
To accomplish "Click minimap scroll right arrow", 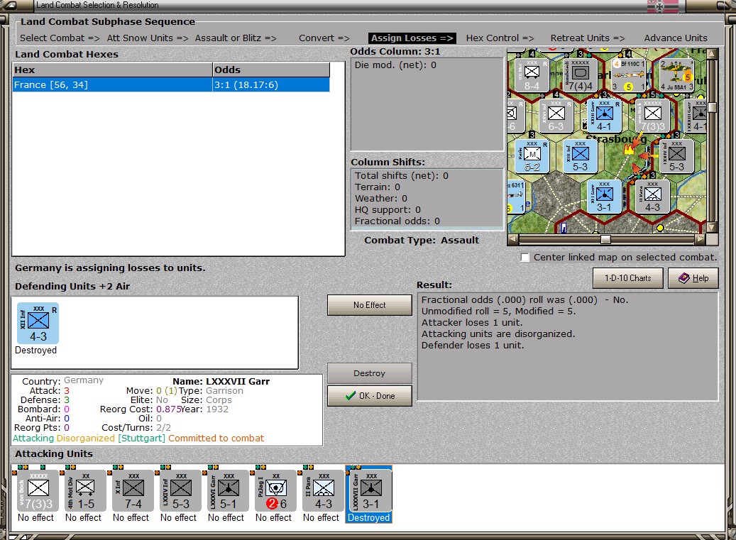I will pyautogui.click(x=700, y=239).
